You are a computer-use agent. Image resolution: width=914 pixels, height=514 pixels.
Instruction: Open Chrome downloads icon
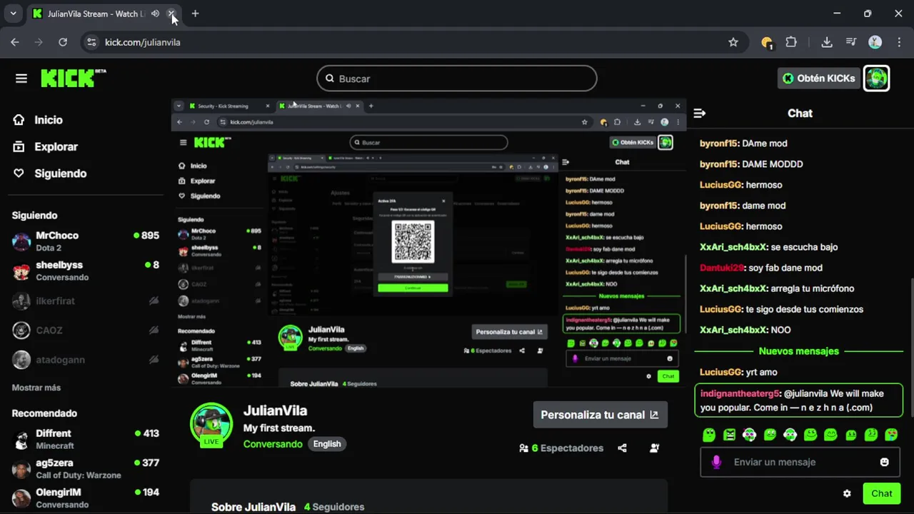827,42
